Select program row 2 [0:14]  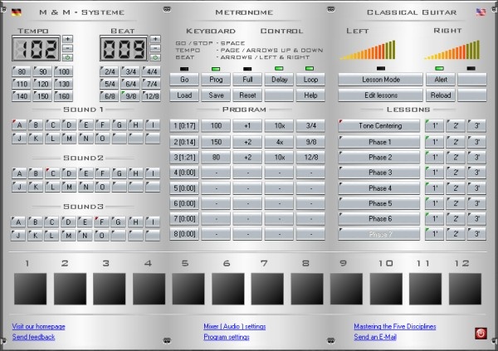coord(183,141)
